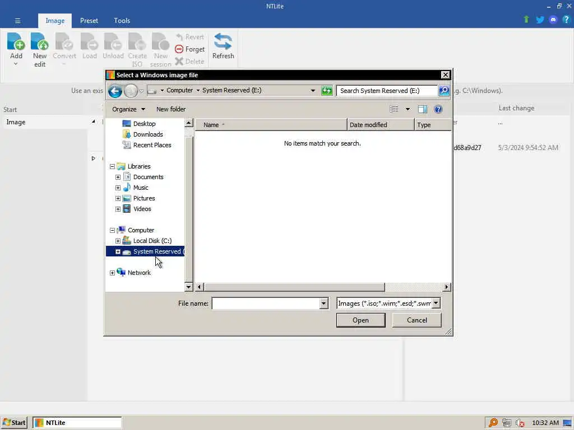Open the Add button dropdown arrow

[16, 64]
